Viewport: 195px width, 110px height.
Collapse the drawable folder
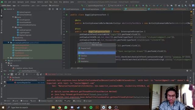[x=9, y=66]
